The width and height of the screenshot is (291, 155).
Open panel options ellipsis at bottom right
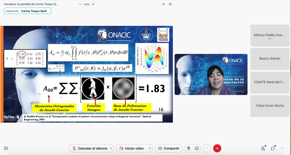pos(282,148)
